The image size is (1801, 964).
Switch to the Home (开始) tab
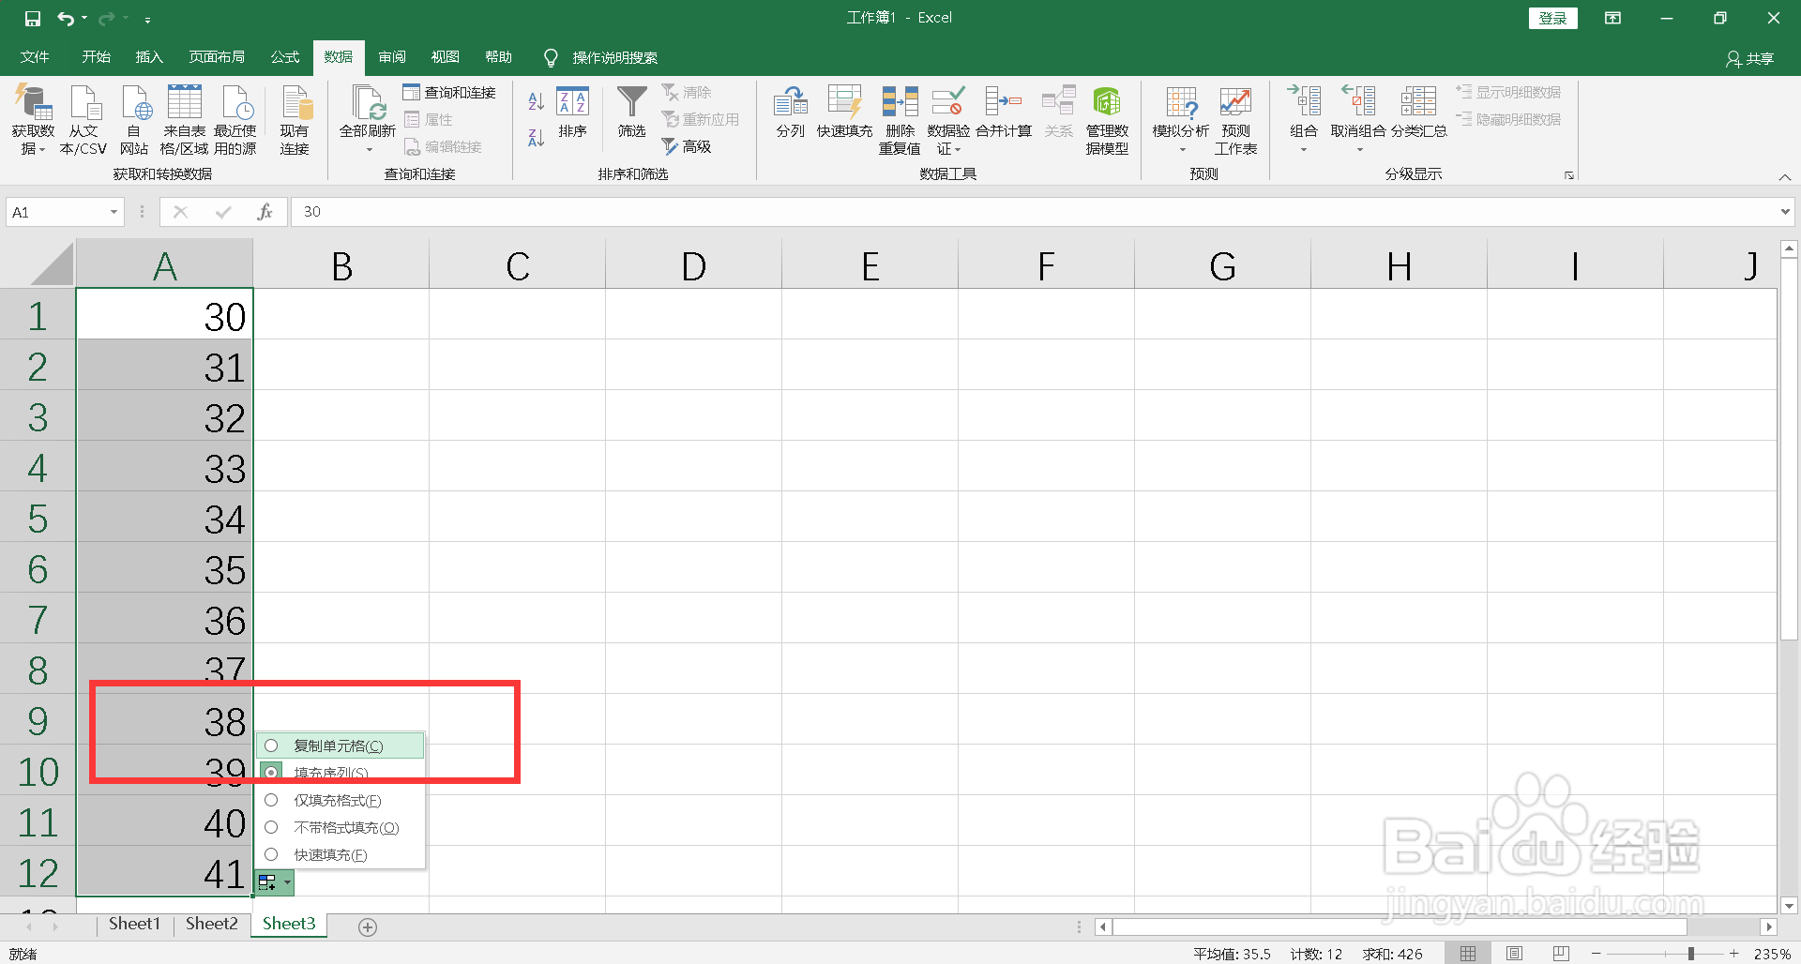pos(96,57)
